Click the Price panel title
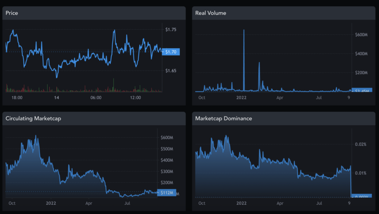Image resolution: width=379 pixels, height=214 pixels. point(12,13)
